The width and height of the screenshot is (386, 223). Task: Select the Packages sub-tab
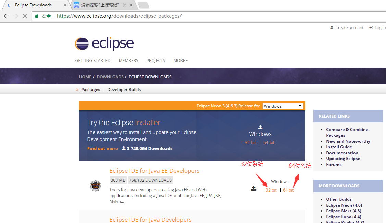(x=90, y=90)
